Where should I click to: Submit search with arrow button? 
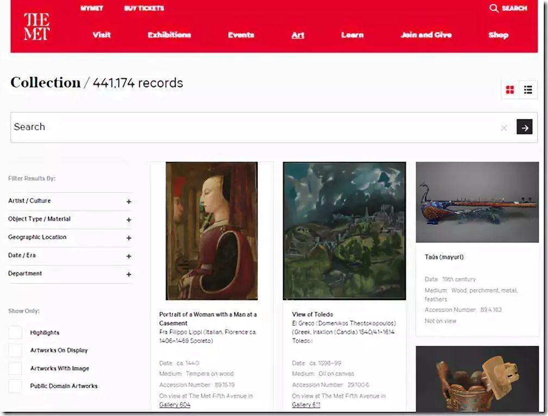click(524, 127)
